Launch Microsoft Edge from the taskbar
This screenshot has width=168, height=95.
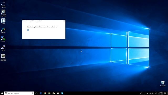point(41,93)
